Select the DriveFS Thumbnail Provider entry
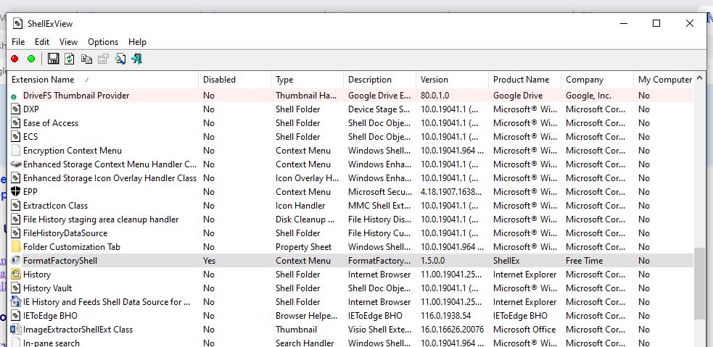This screenshot has width=713, height=347. pyautogui.click(x=76, y=96)
